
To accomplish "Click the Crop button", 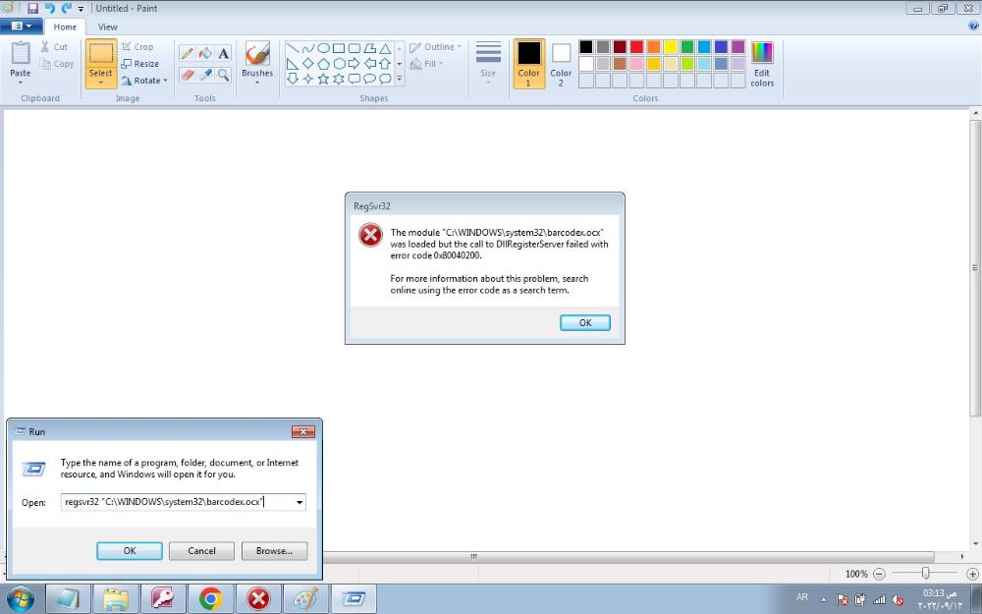I will tap(137, 46).
